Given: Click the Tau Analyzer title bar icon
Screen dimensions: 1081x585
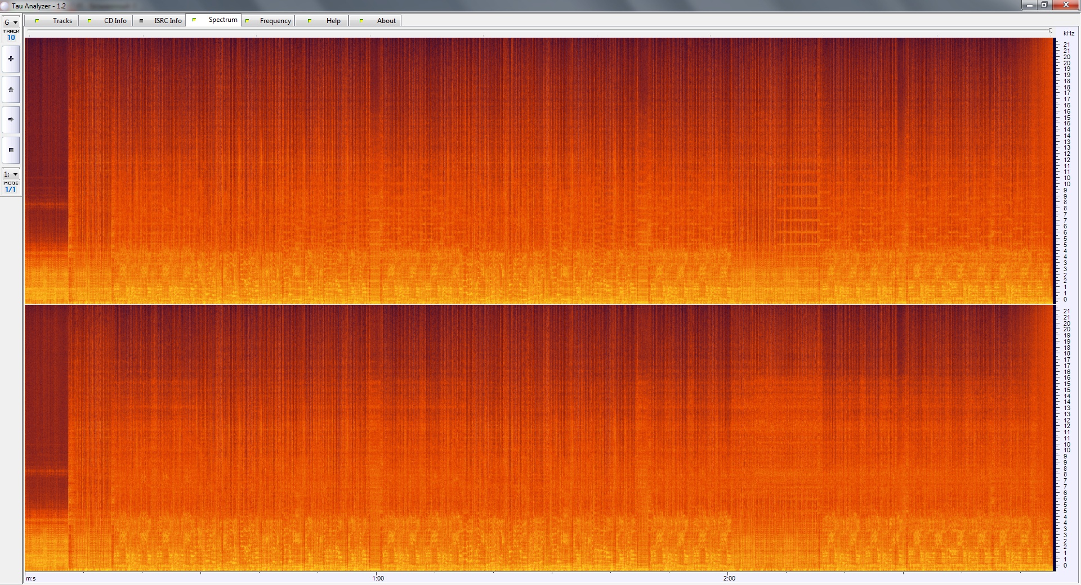Looking at the screenshot, I should point(5,6).
